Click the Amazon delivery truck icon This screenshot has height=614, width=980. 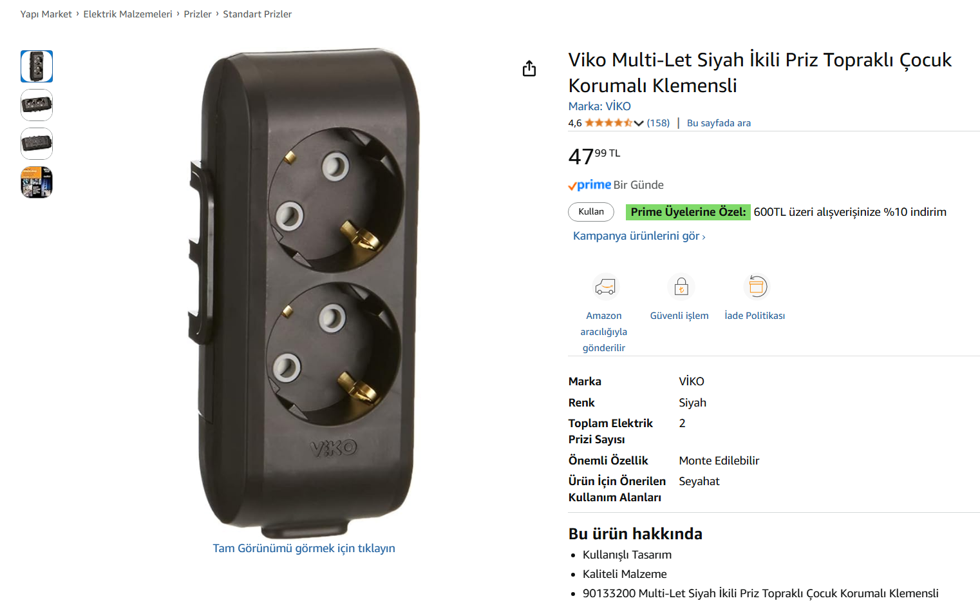coord(605,286)
